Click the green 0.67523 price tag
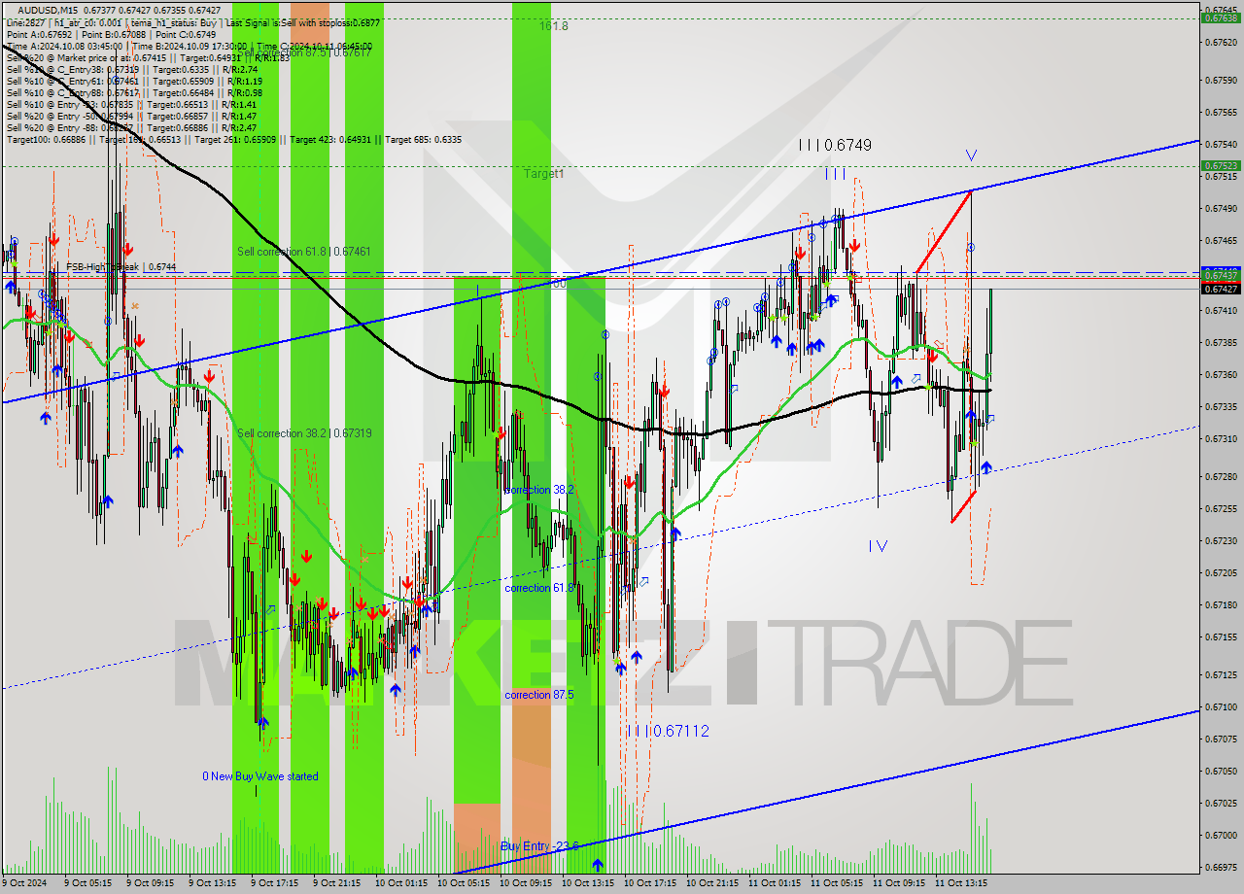 pyautogui.click(x=1220, y=165)
